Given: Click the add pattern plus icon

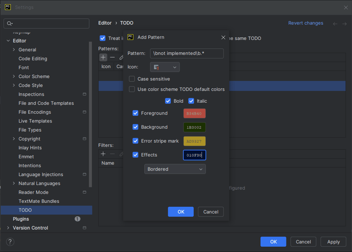Looking at the screenshot, I should click(103, 58).
